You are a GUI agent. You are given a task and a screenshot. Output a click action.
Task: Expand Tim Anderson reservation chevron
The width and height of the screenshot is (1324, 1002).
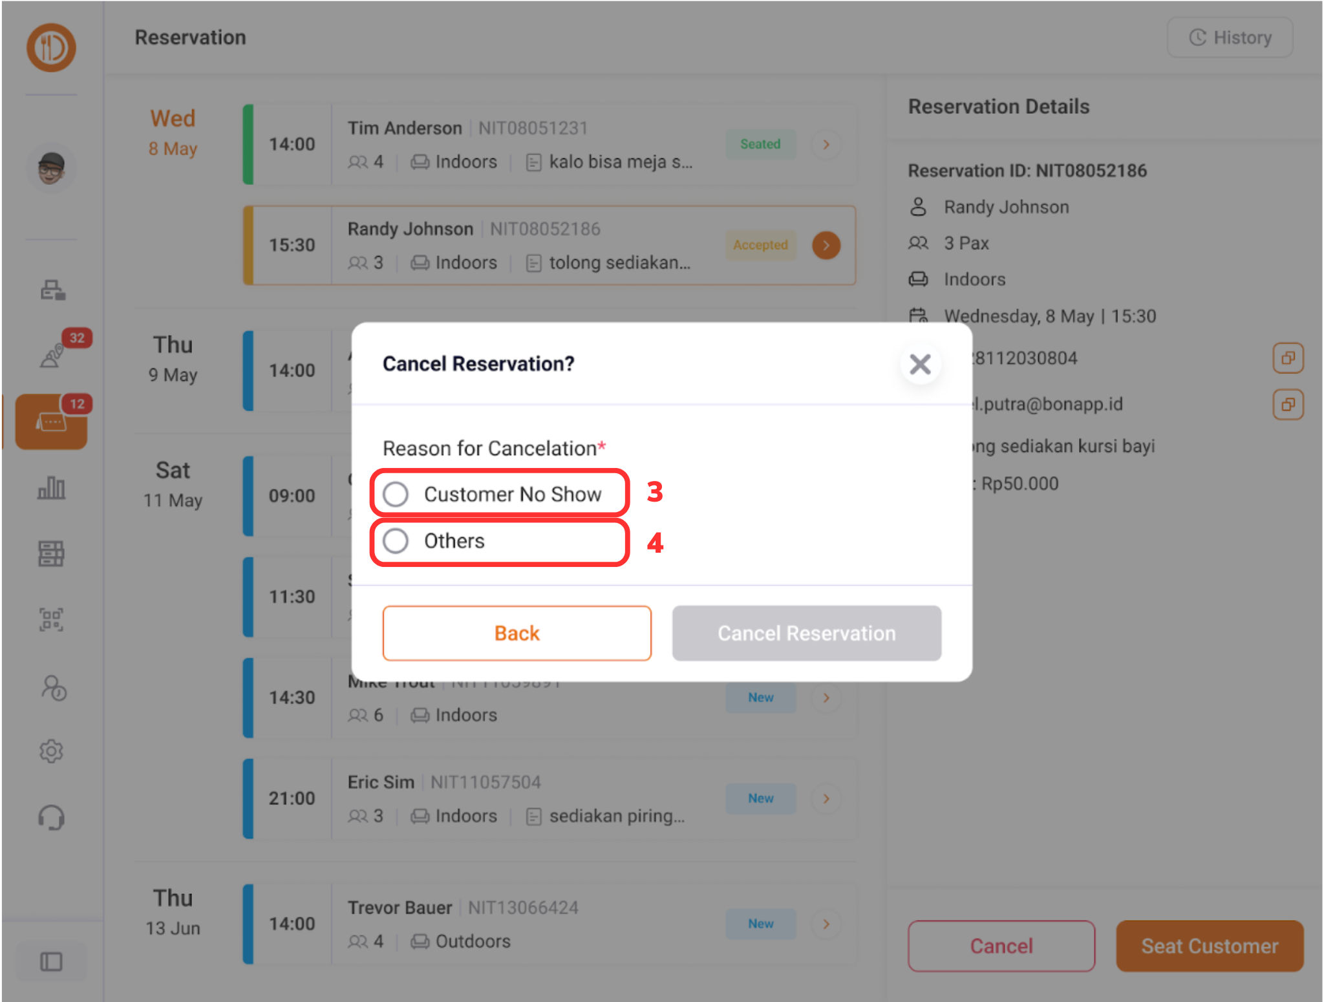coord(826,144)
